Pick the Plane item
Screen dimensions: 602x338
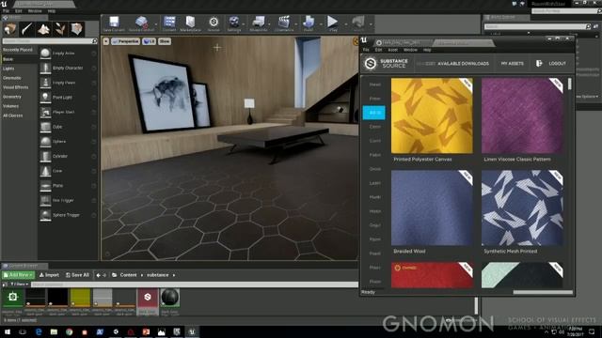click(68, 186)
